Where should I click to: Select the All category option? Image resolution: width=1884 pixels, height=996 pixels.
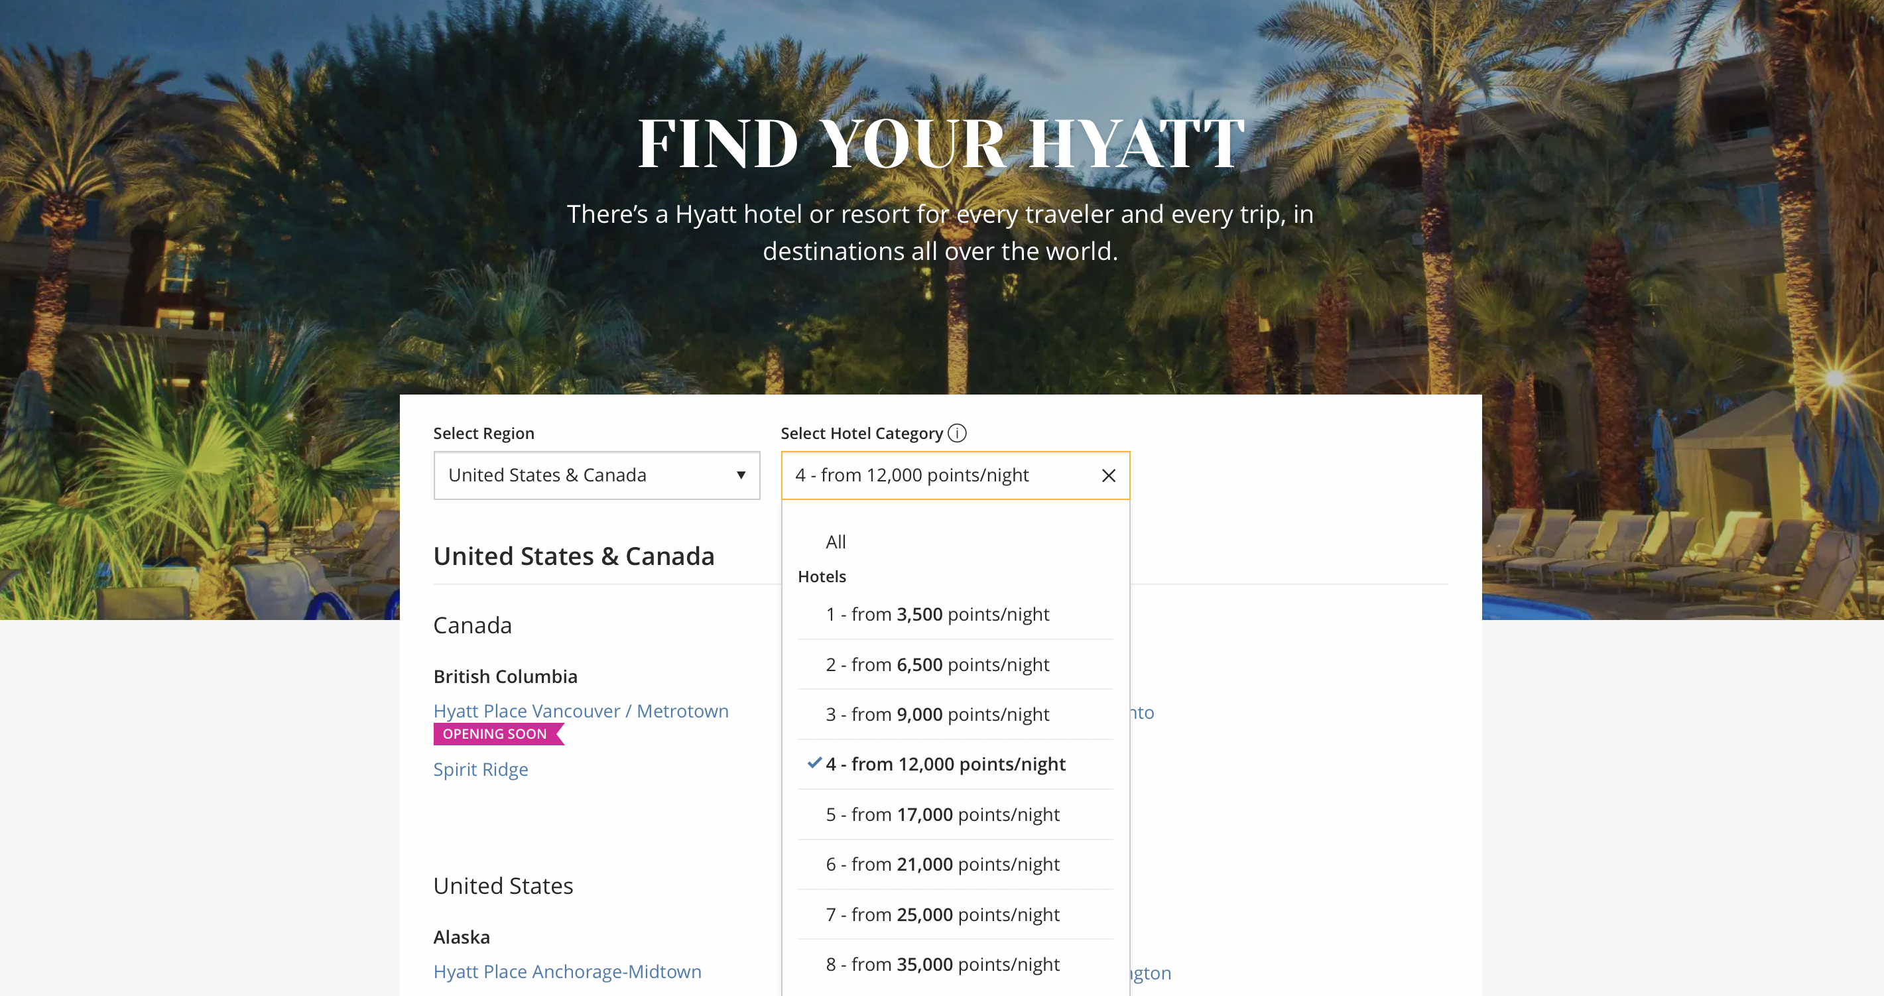coord(835,542)
